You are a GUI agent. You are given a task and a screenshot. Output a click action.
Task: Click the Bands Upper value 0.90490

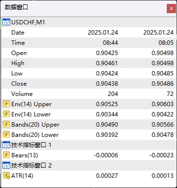107,125
